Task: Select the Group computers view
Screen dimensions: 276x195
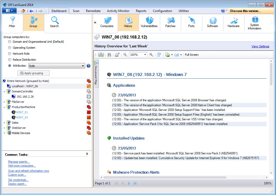Action: (33, 22)
